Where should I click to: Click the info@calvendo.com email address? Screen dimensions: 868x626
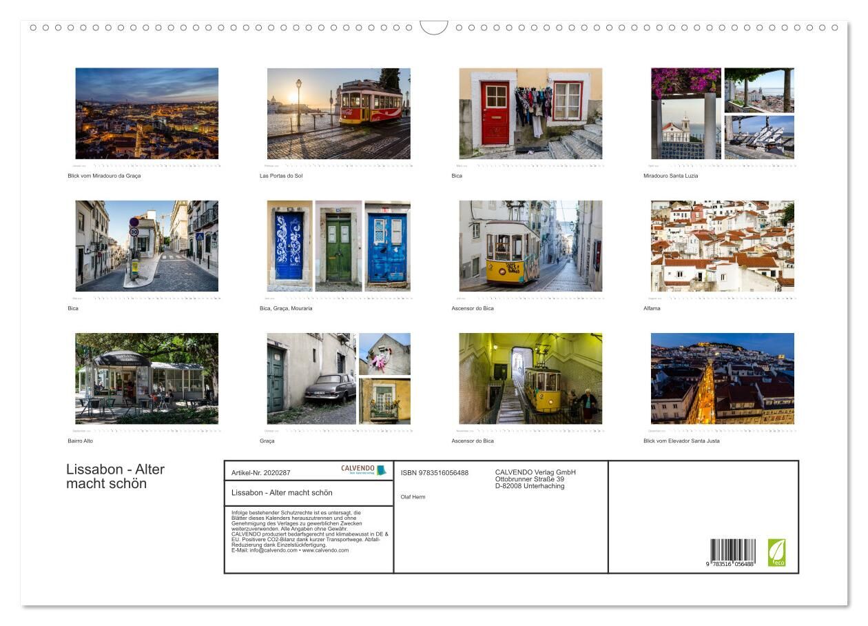coord(265,550)
